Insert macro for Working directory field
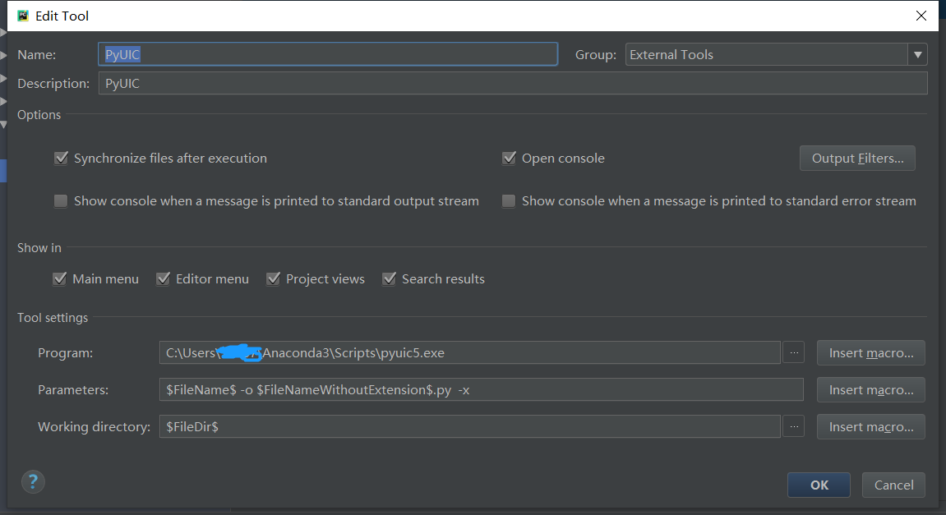946x515 pixels. tap(870, 427)
